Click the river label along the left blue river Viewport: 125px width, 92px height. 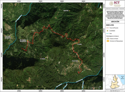pos(19,18)
